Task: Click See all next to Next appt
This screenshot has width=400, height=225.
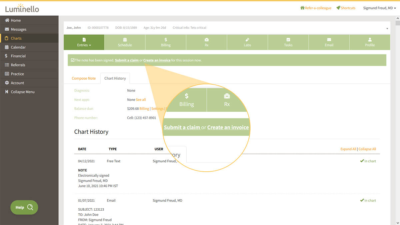Action: click(x=141, y=100)
